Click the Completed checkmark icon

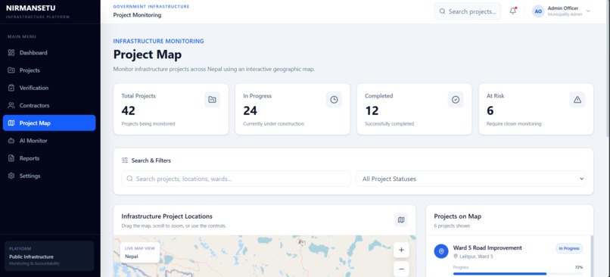[x=456, y=100]
